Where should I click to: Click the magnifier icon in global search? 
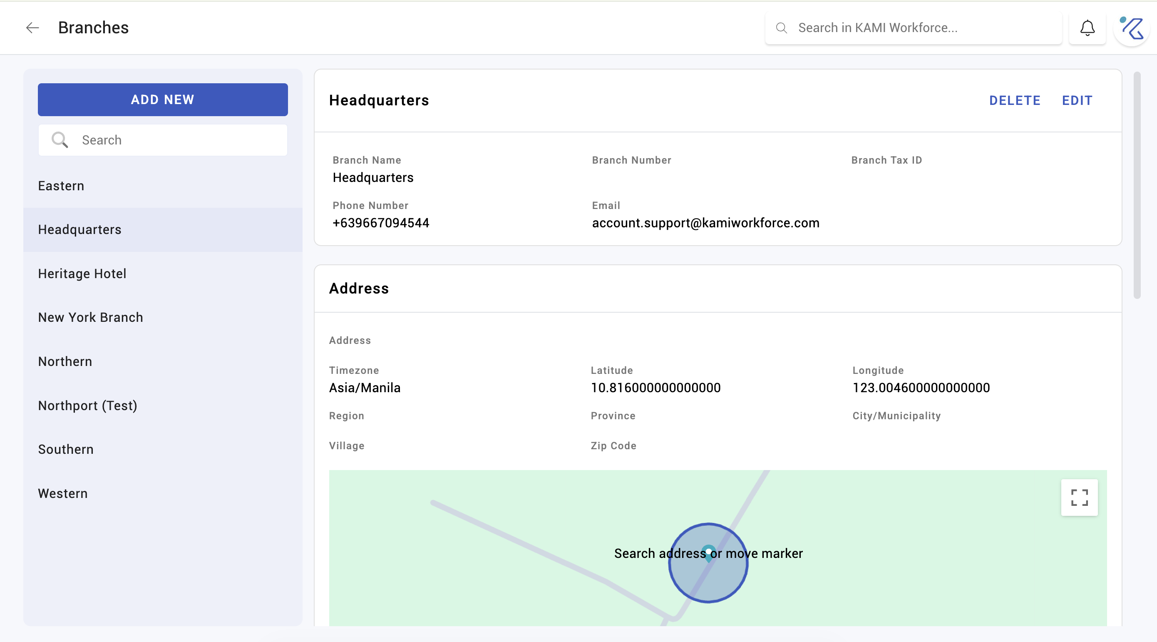pyautogui.click(x=782, y=28)
